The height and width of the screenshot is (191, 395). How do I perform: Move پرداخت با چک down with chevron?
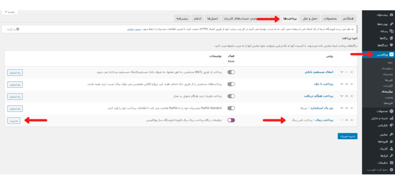pyautogui.click(x=342, y=84)
